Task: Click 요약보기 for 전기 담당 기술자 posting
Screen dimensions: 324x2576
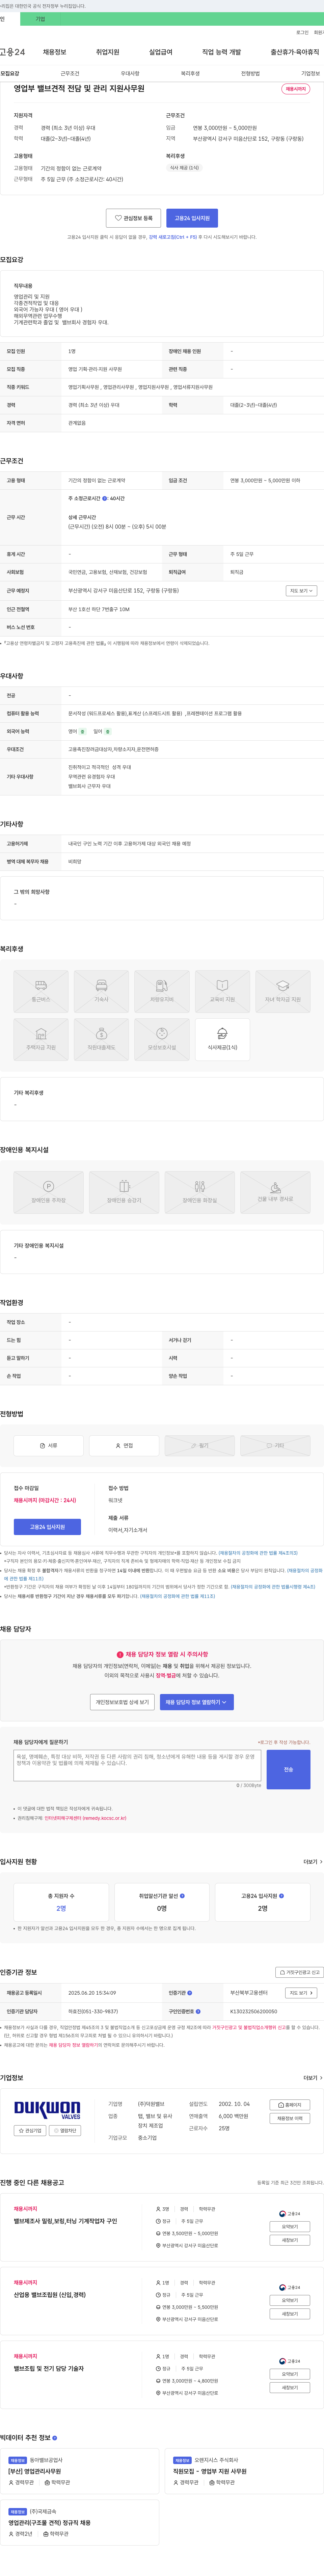Action: 290,2374
